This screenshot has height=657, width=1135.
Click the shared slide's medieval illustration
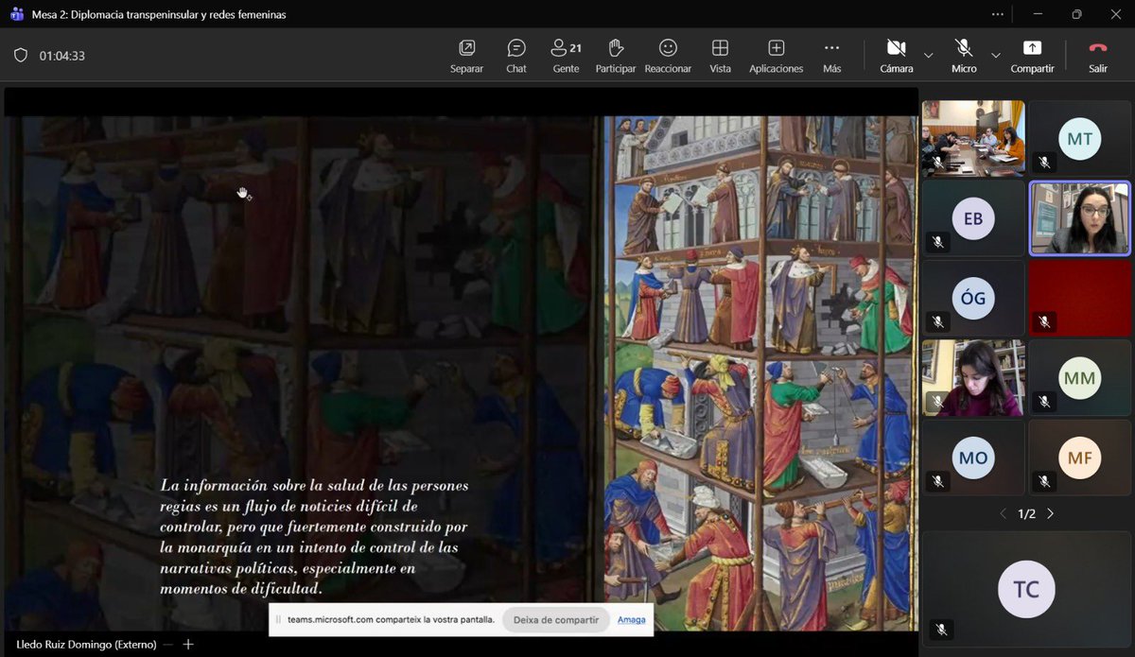(760, 373)
